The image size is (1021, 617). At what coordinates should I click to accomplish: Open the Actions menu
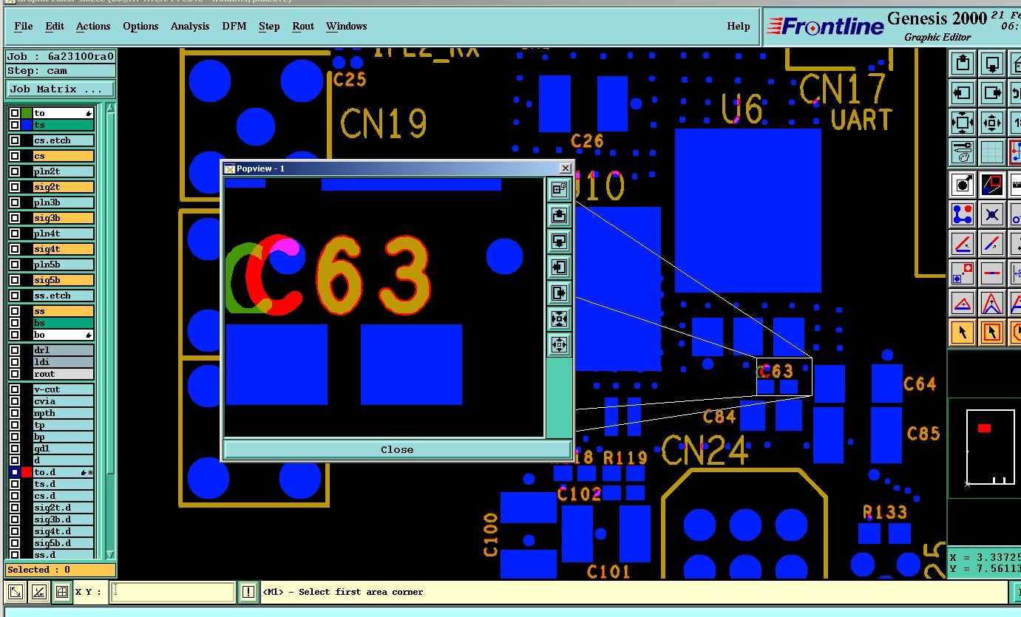(93, 26)
